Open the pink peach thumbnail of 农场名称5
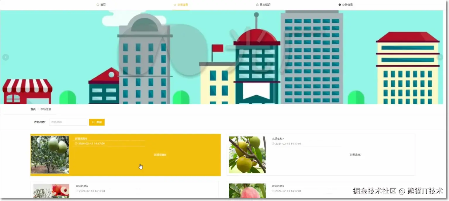The height and width of the screenshot is (201, 449). click(247, 191)
